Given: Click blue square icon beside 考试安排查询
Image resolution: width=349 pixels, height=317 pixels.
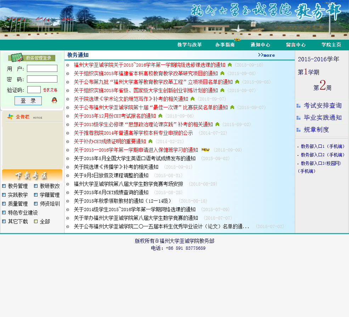Looking at the screenshot, I should tap(298, 106).
